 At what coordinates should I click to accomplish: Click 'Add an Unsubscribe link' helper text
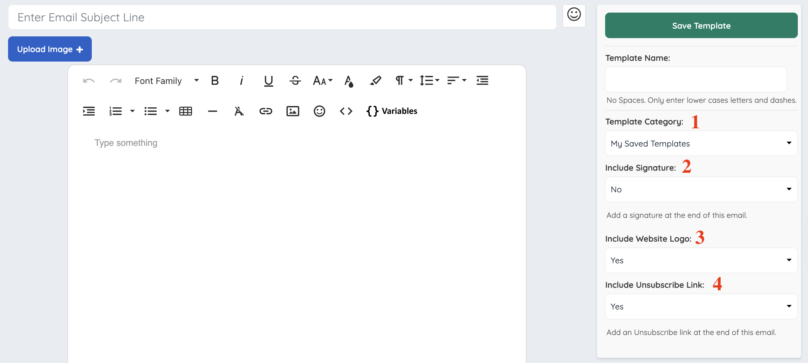691,333
